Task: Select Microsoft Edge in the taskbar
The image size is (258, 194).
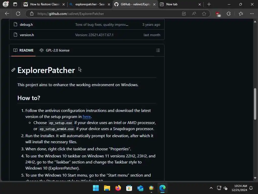Action: point(163,188)
